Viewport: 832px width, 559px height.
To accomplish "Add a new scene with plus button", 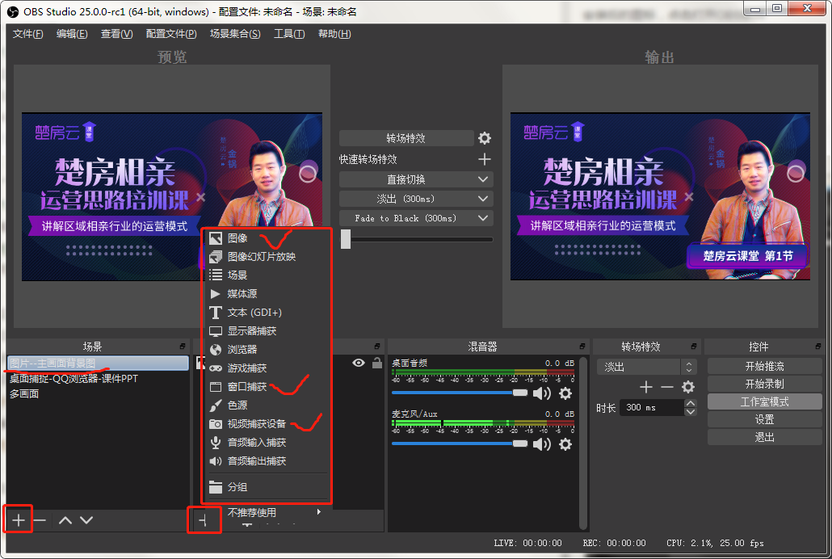I will pyautogui.click(x=19, y=520).
